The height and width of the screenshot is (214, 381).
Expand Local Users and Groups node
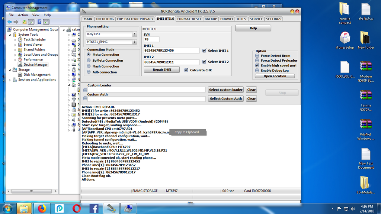tap(15, 55)
